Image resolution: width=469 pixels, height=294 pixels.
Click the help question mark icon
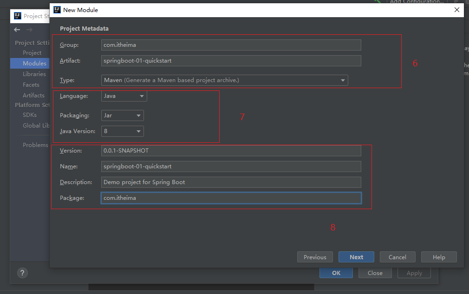[22, 273]
